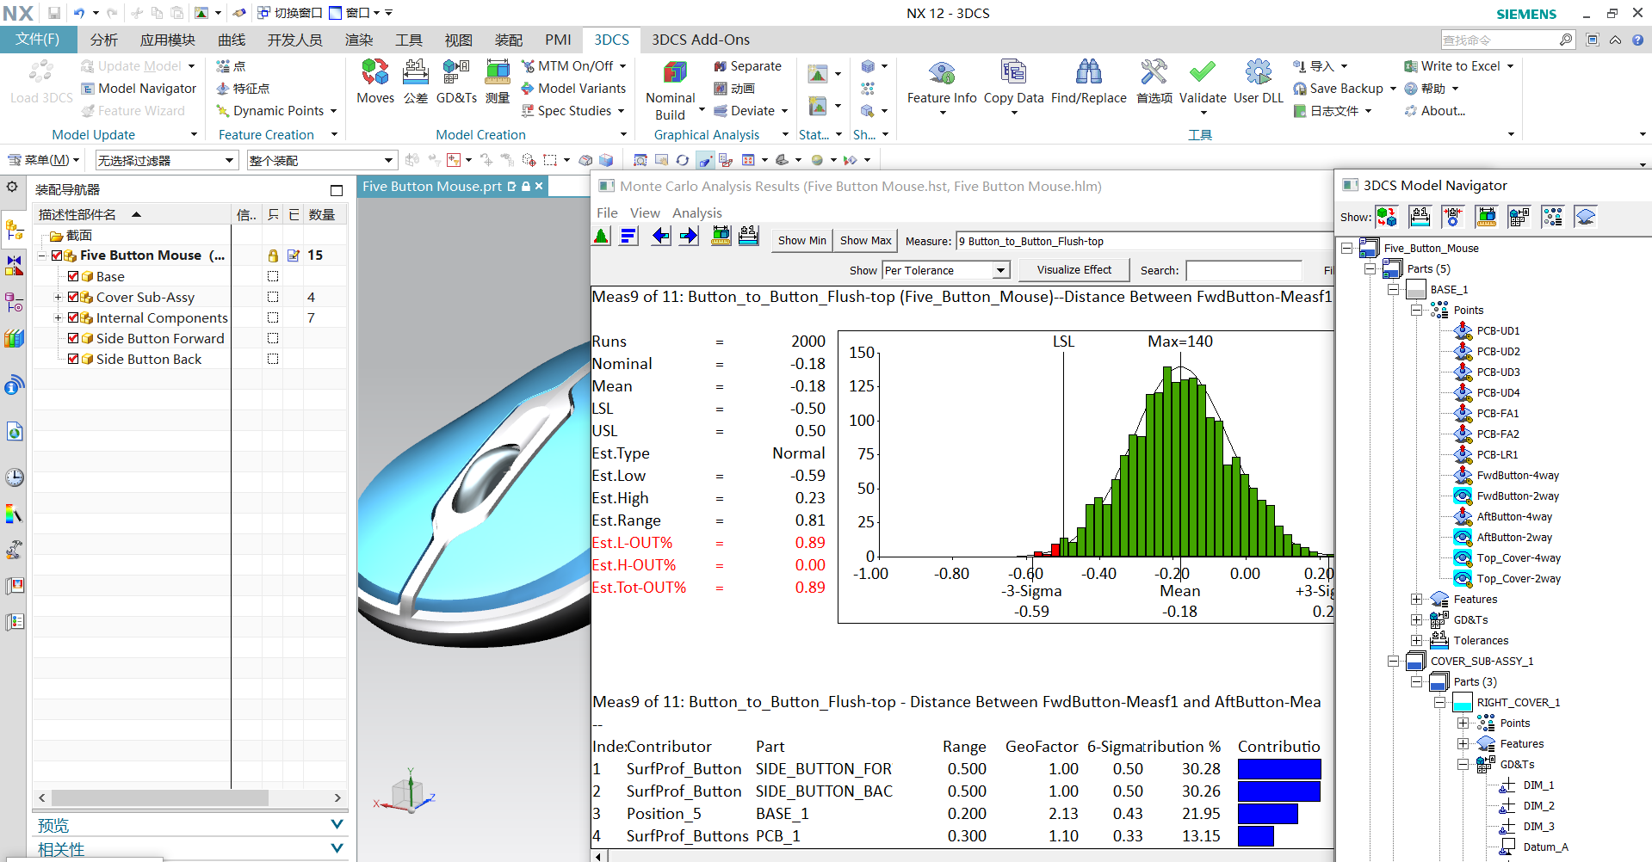This screenshot has width=1652, height=862.
Task: Open the clock history icon in left sidebar
Action: pos(15,477)
